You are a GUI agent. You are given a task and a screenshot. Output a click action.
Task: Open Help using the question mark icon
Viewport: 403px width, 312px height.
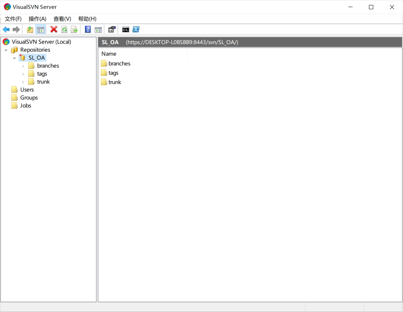pos(88,29)
